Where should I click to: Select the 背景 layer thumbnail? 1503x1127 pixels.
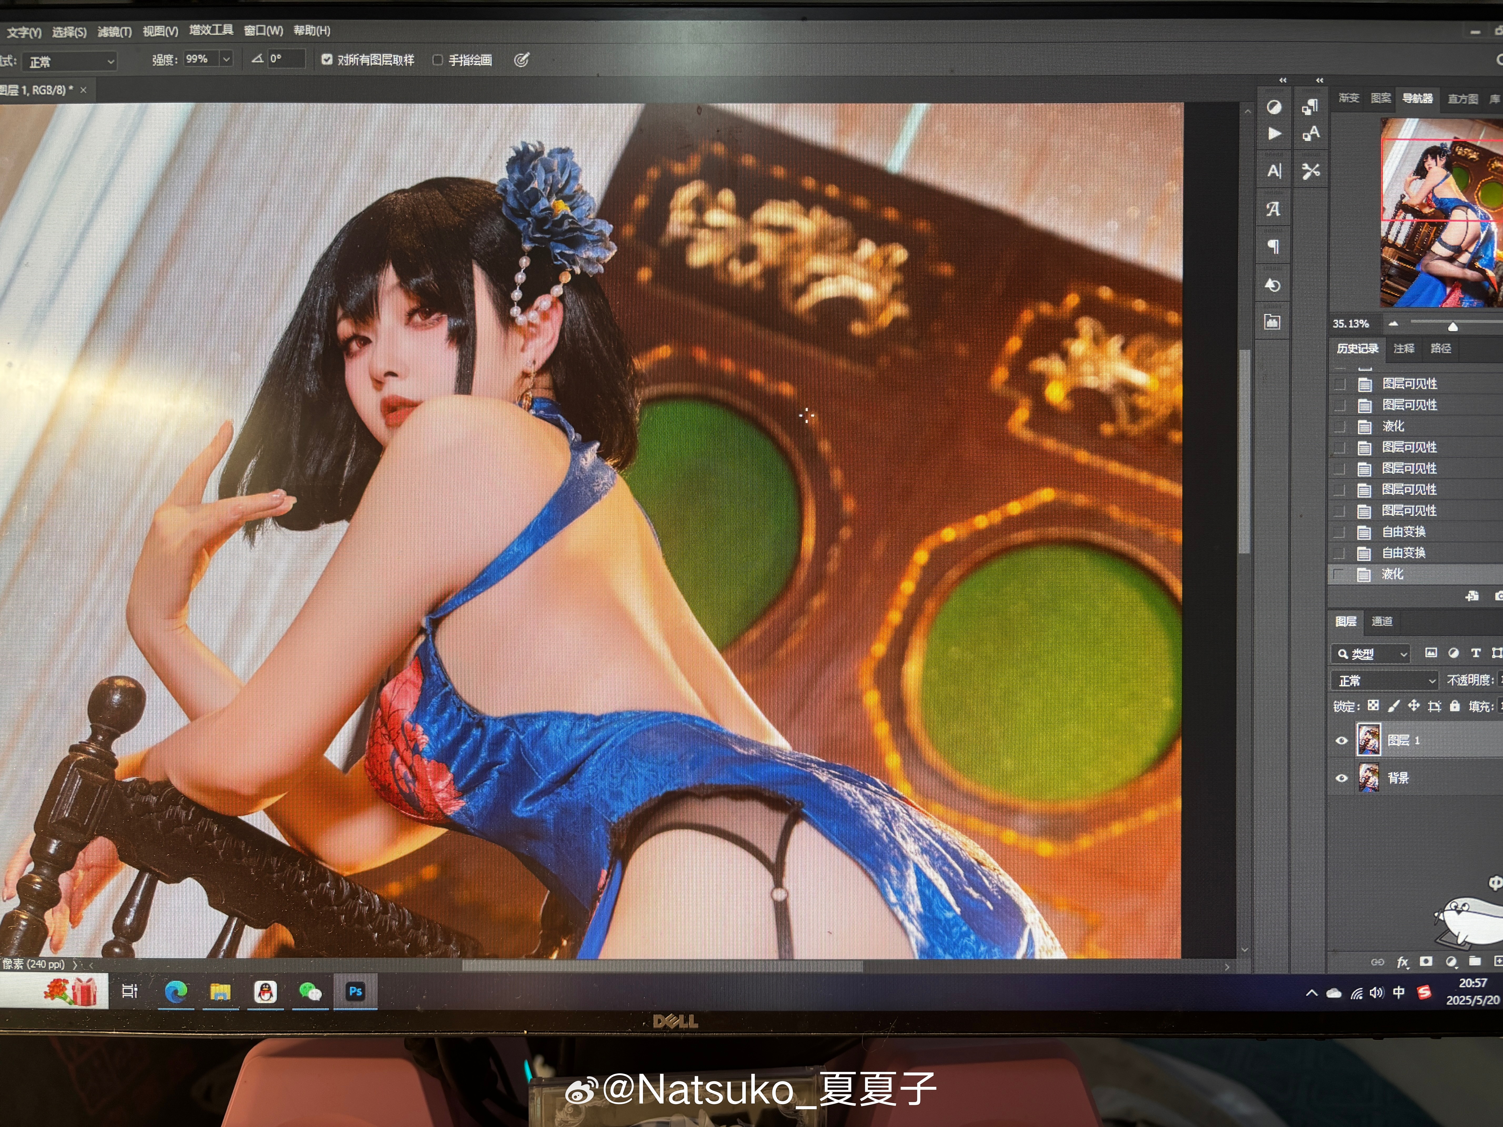1369,777
